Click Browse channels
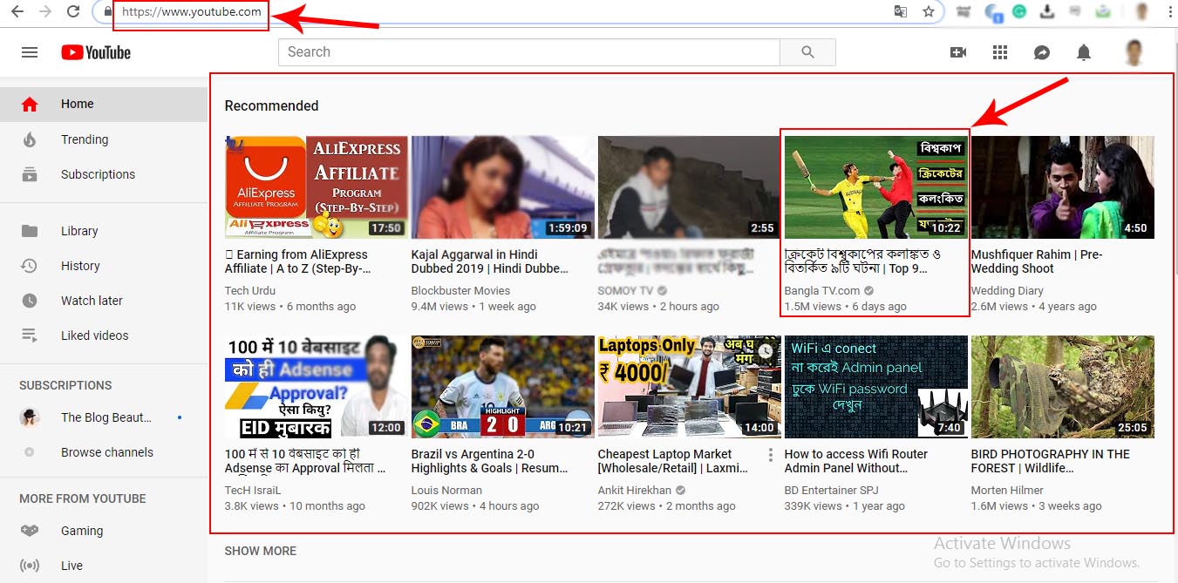This screenshot has width=1178, height=583. (x=107, y=452)
